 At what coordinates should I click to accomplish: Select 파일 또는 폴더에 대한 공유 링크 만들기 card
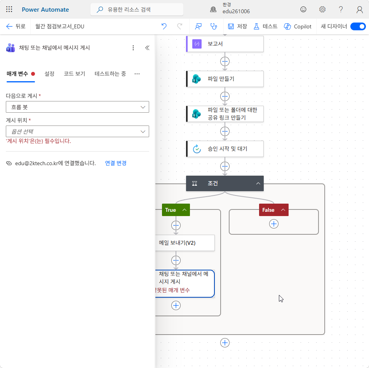pyautogui.click(x=225, y=114)
